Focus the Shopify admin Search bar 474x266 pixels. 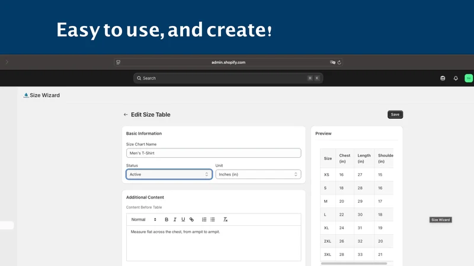point(228,78)
